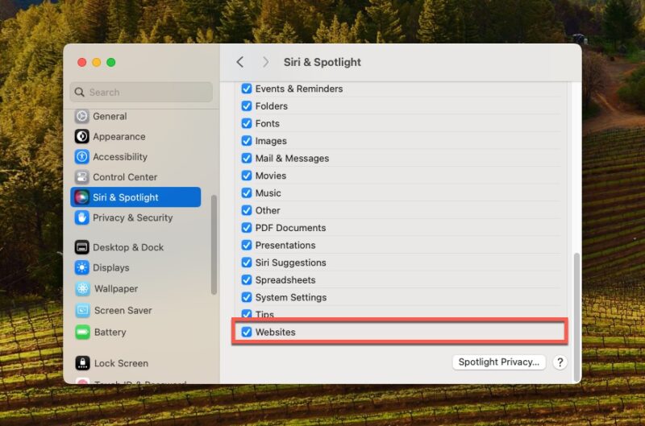The height and width of the screenshot is (426, 645).
Task: Open Control Center icon in sidebar
Action: pos(82,177)
